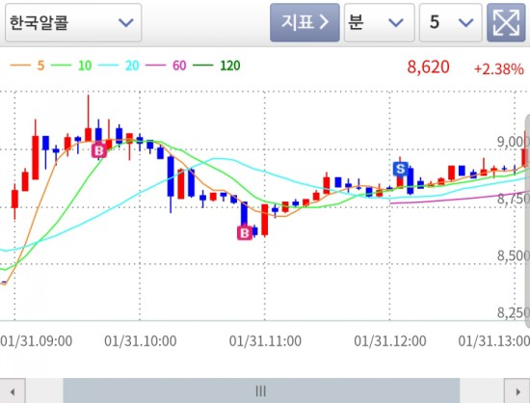This screenshot has height=403, width=530.
Task: Click the 20 moving average legend
Action: [x=119, y=66]
